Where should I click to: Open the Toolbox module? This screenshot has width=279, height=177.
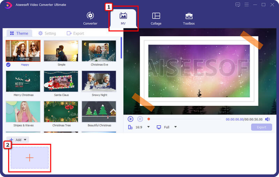(x=189, y=19)
